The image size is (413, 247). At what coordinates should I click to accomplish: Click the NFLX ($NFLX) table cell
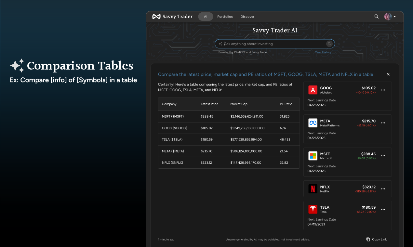point(173,162)
